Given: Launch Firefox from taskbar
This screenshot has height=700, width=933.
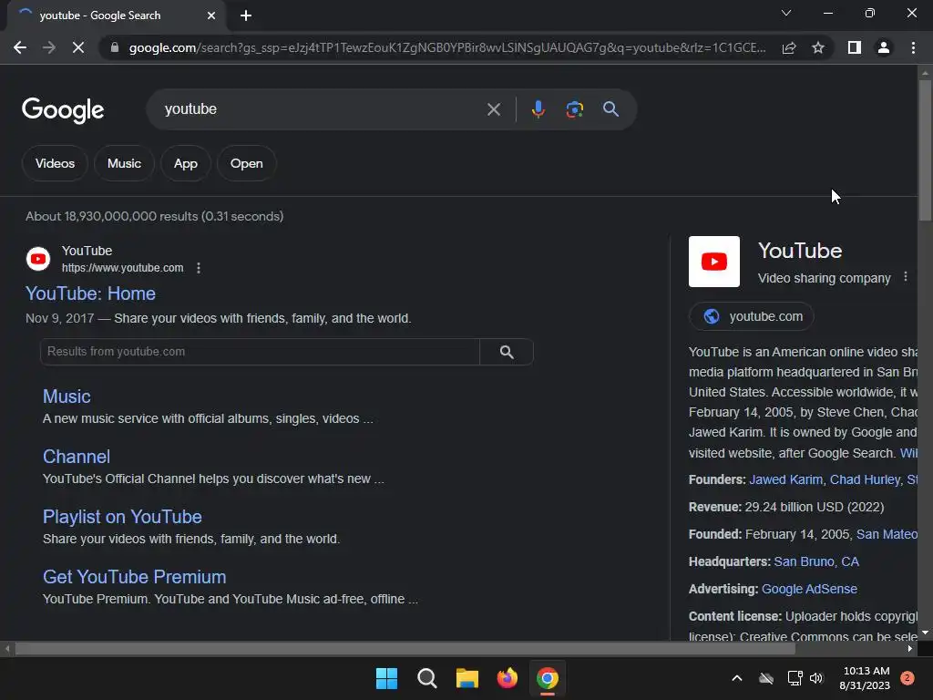Looking at the screenshot, I should pos(507,678).
